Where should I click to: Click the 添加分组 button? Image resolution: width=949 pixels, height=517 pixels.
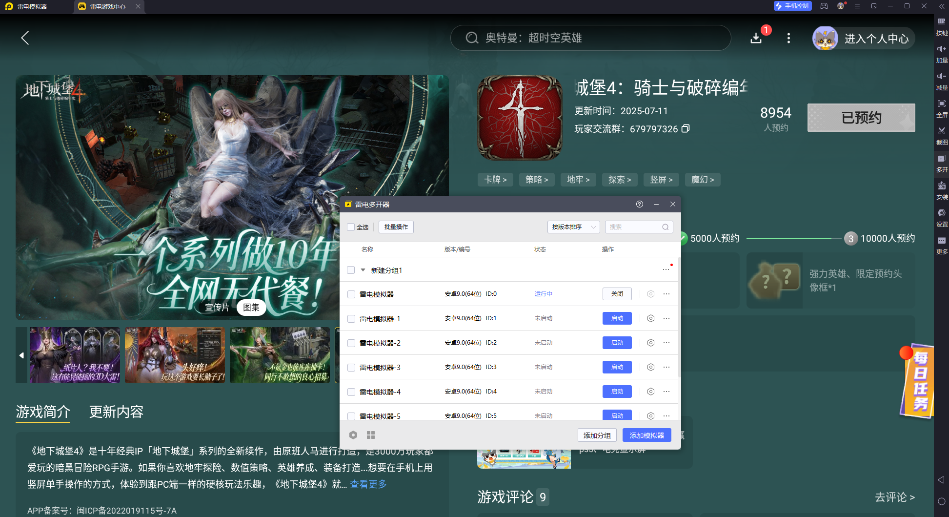point(597,435)
